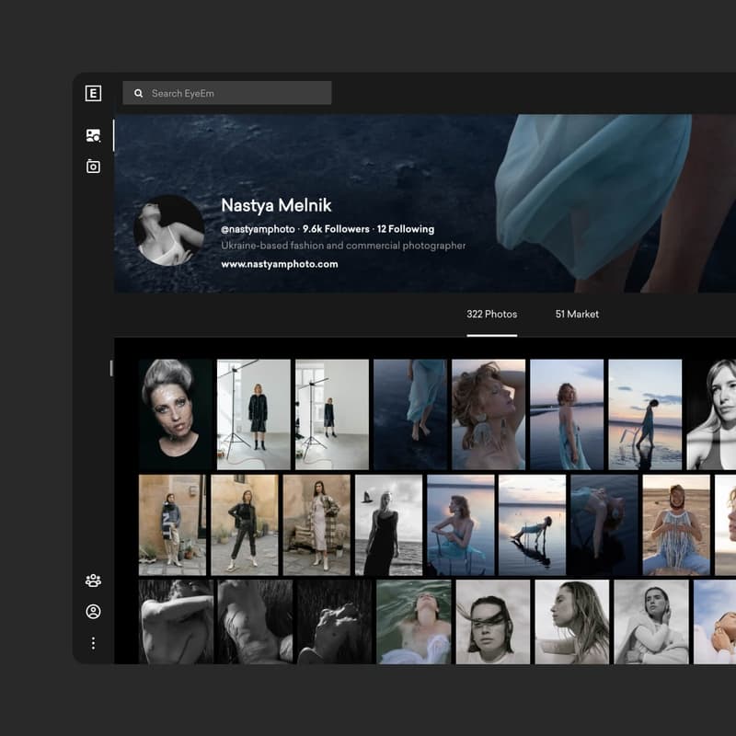Open the community people icon
This screenshot has height=736, width=736.
(x=93, y=581)
